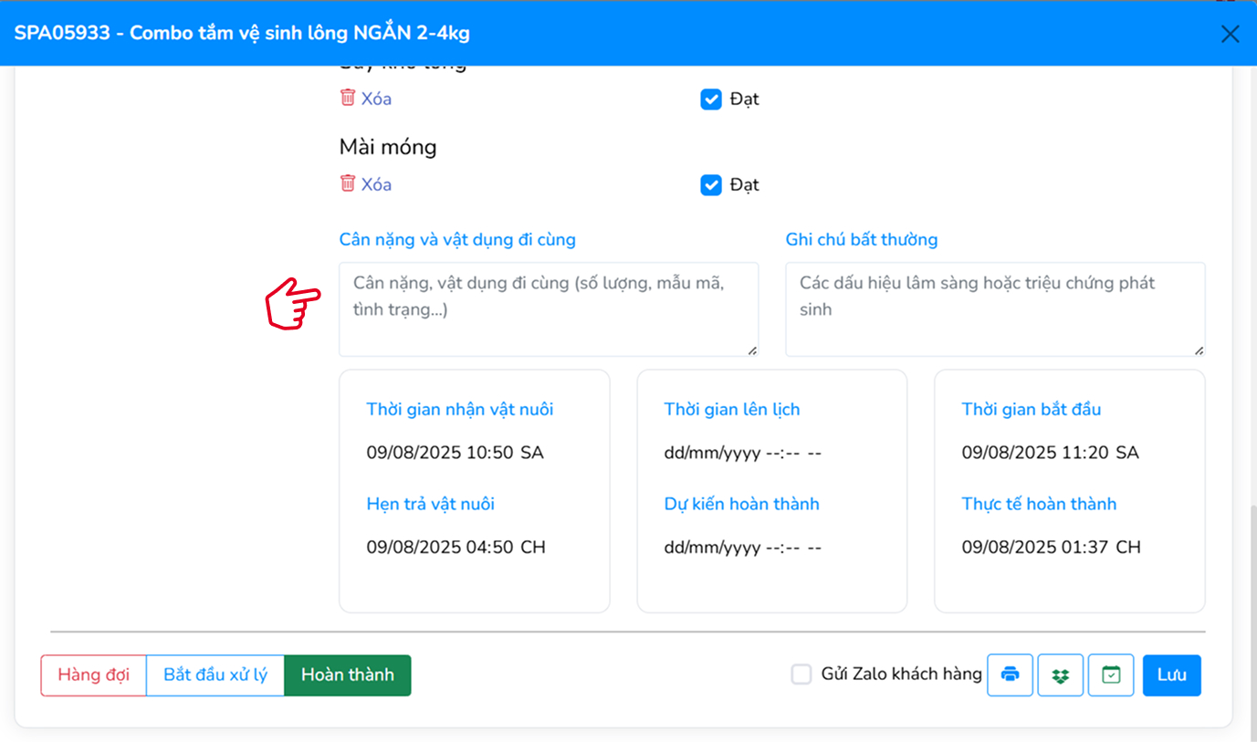Click the Xóa link below Mài móng

pos(373,184)
